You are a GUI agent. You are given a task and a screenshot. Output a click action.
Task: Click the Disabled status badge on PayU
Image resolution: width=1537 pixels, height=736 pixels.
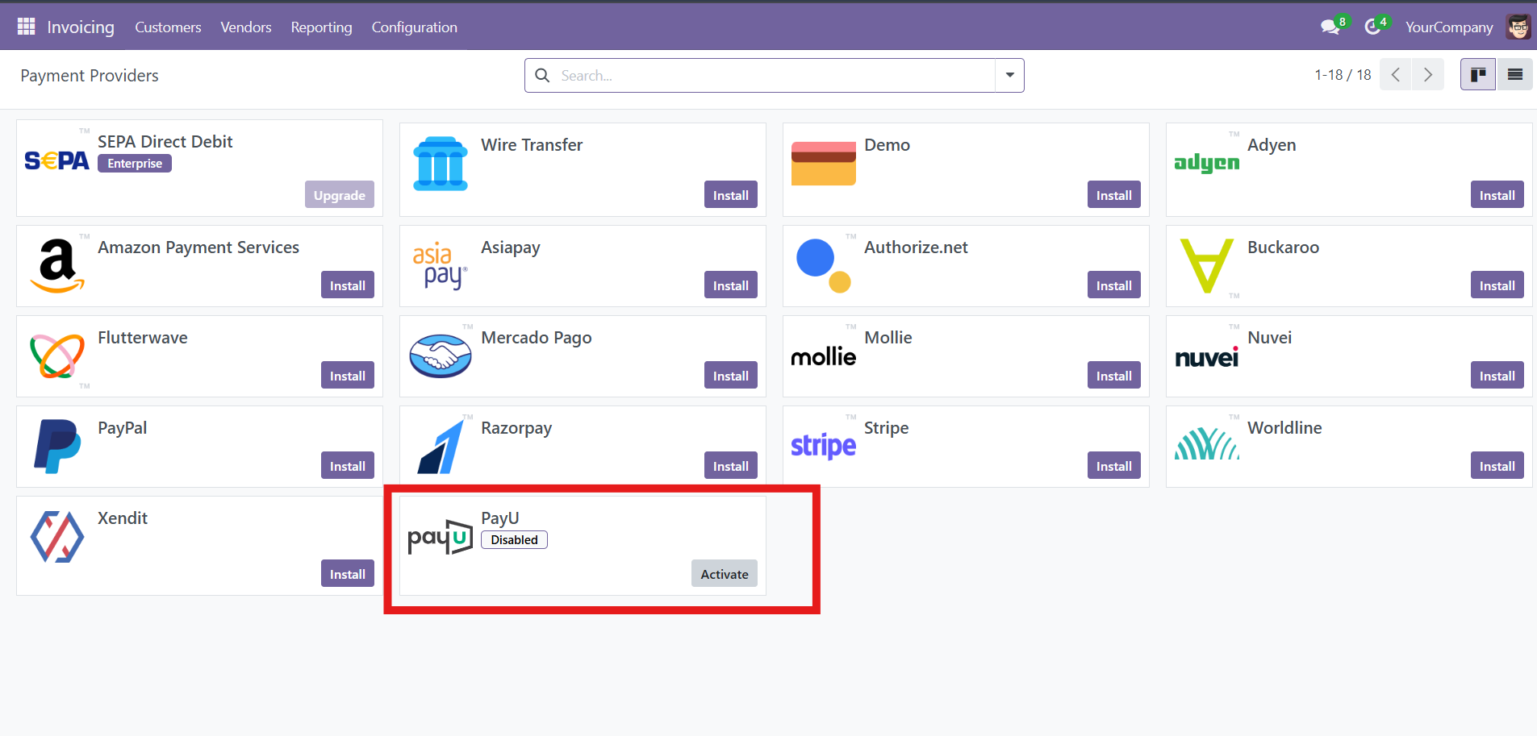coord(515,540)
